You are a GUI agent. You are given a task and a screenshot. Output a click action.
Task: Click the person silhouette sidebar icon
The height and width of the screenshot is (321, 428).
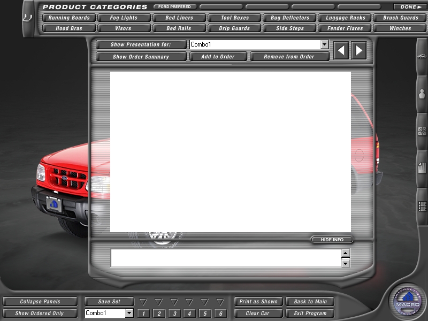click(x=422, y=95)
